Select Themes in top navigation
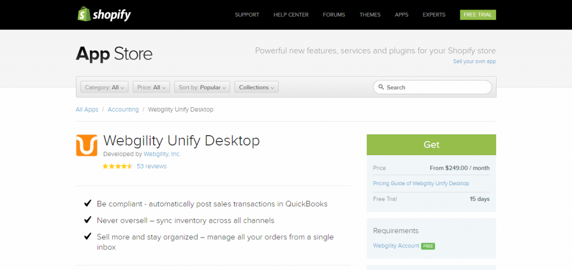 click(x=370, y=15)
